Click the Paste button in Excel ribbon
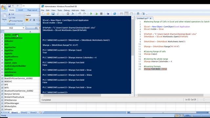The width and height of the screenshot is (210, 118). pos(4,17)
